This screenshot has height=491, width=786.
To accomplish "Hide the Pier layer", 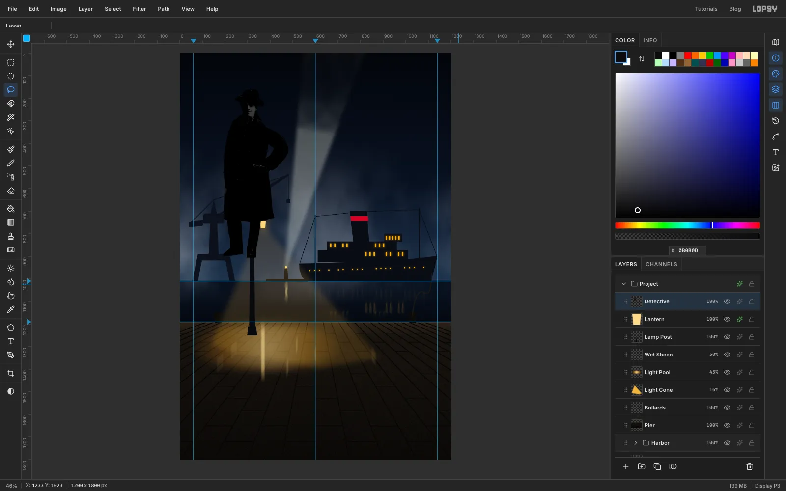I will (x=727, y=425).
